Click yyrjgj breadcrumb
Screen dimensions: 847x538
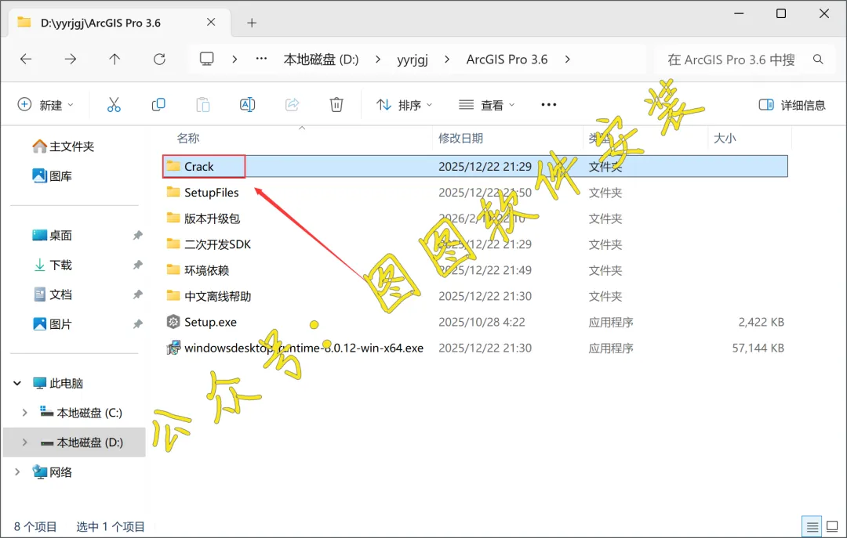(x=413, y=60)
